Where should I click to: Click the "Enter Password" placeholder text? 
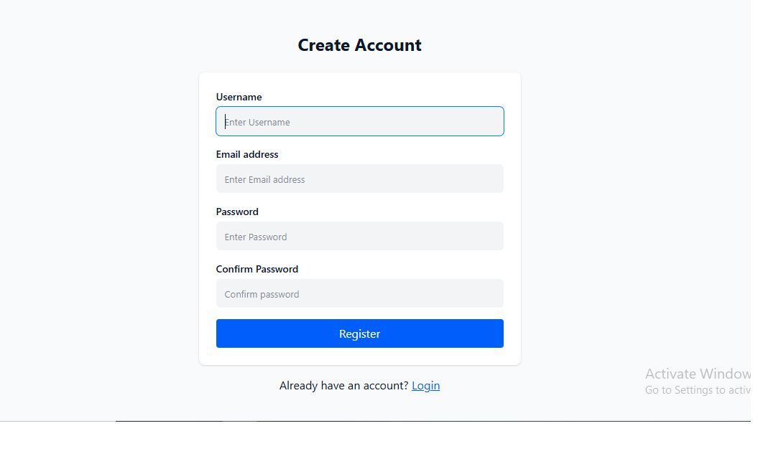pyautogui.click(x=256, y=237)
